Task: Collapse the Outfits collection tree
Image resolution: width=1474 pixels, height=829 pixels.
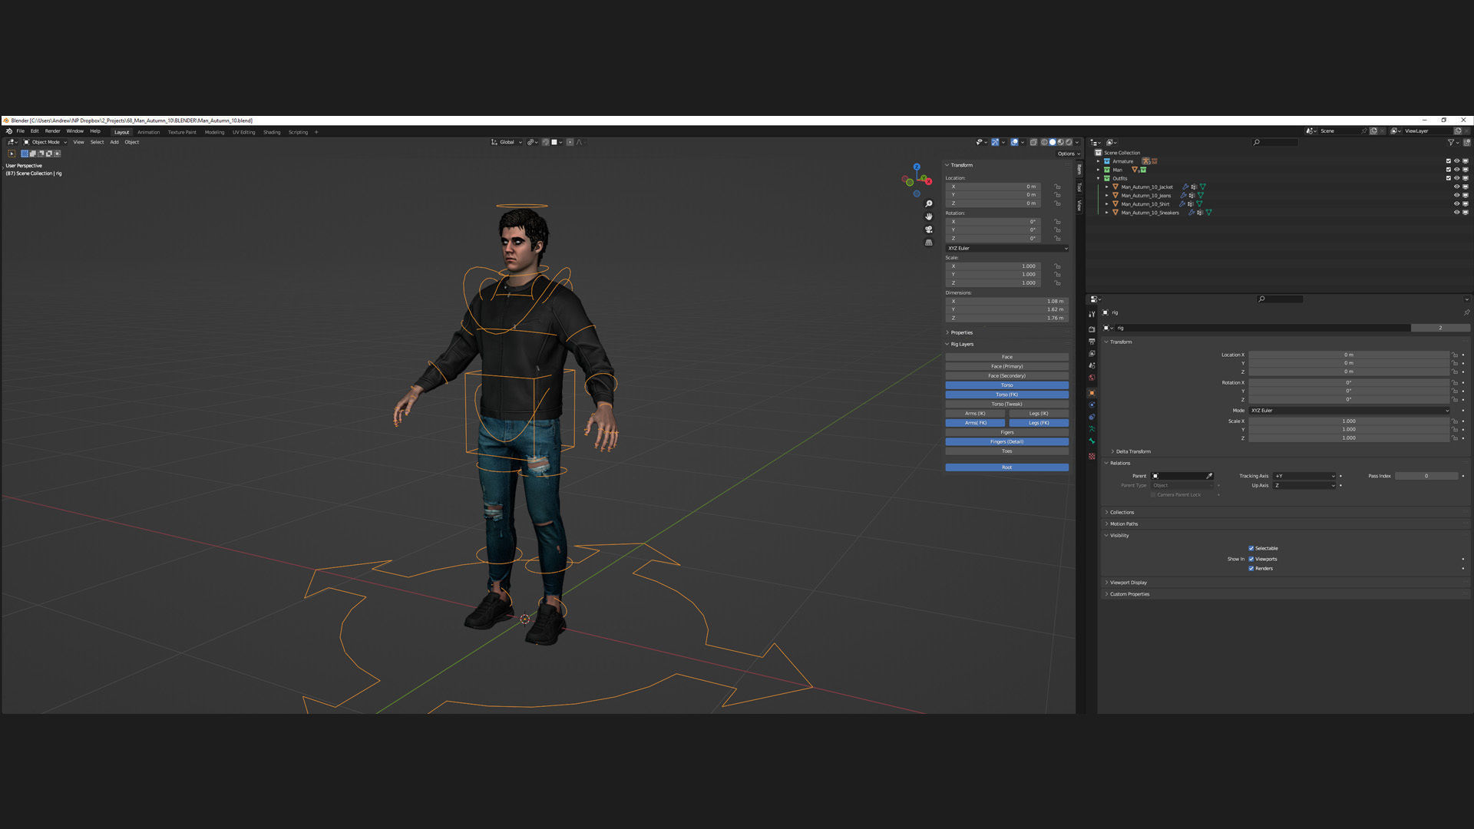Action: [x=1099, y=178]
